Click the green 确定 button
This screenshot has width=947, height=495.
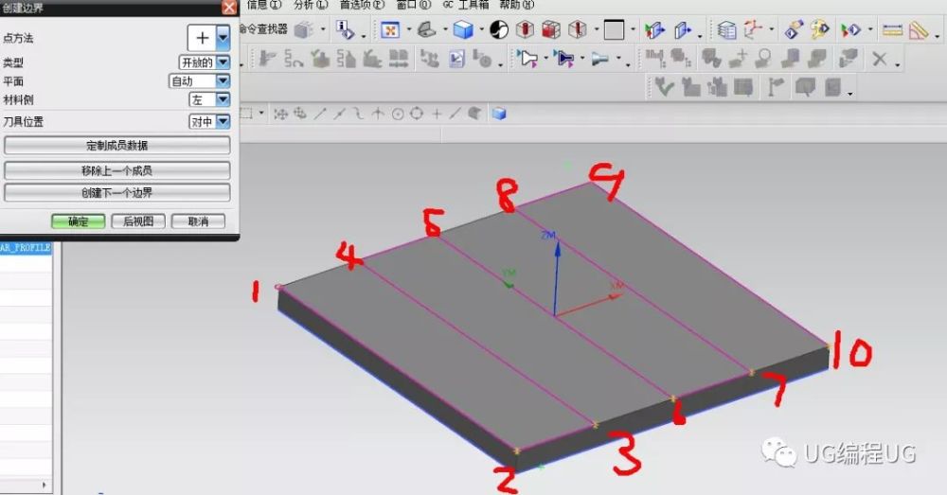[78, 221]
